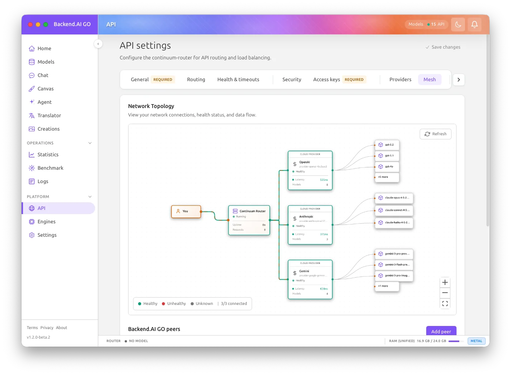Toggle dark mode with the moon icon
Screen dimensions: 511x375
click(458, 24)
